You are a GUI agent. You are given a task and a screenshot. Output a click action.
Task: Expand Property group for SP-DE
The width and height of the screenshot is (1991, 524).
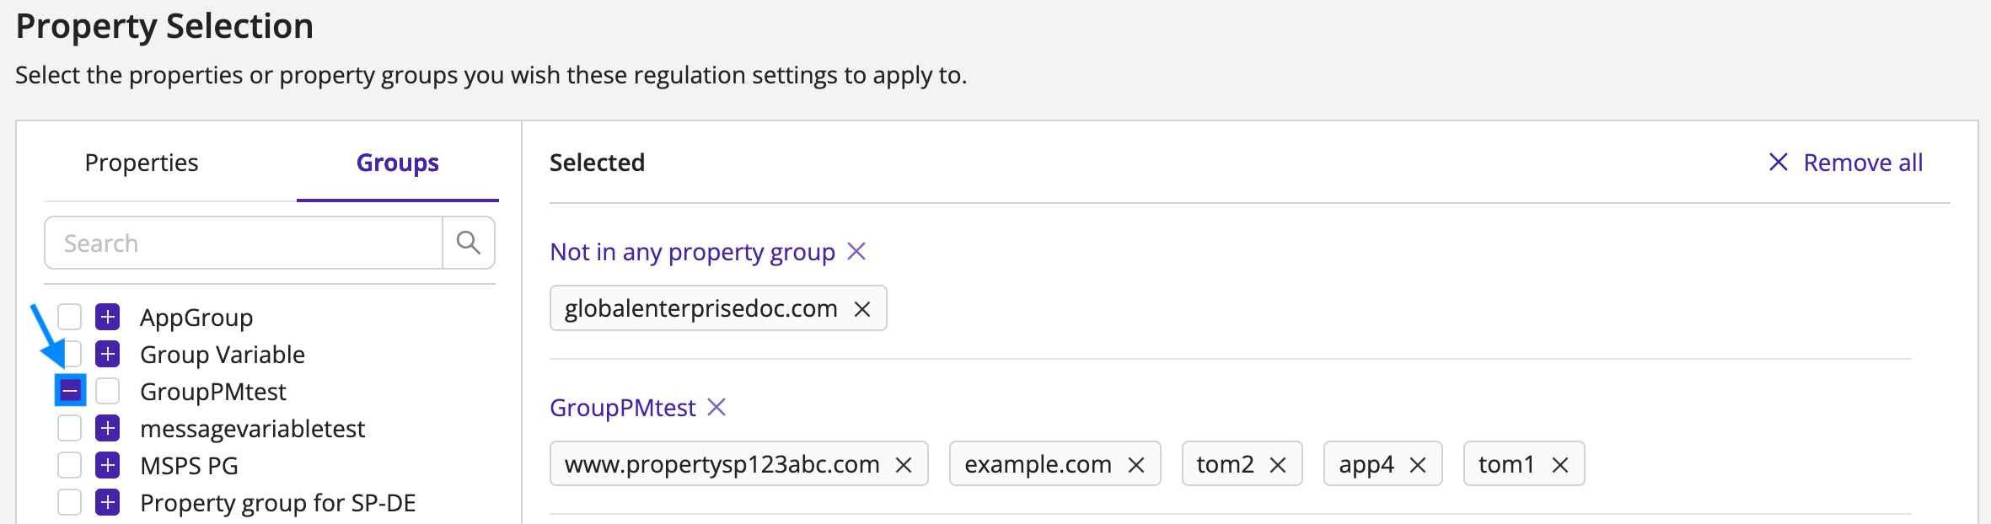(x=107, y=502)
